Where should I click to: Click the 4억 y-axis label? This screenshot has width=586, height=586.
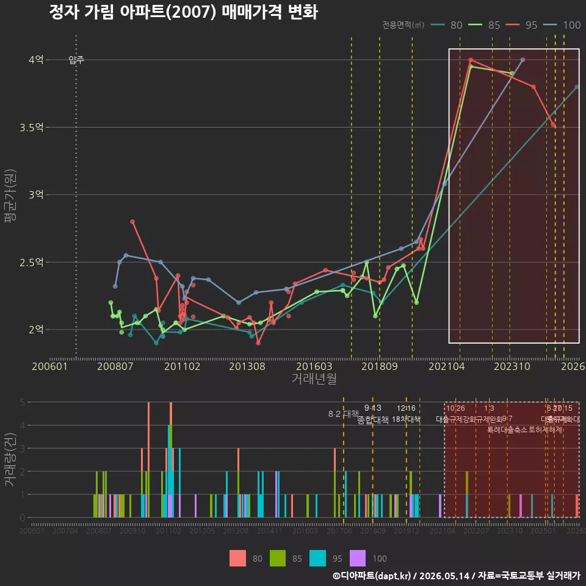click(x=36, y=60)
